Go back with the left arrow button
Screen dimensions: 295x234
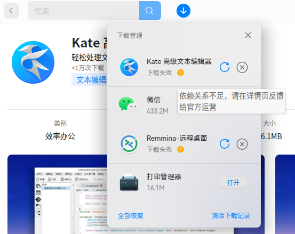tap(11, 11)
